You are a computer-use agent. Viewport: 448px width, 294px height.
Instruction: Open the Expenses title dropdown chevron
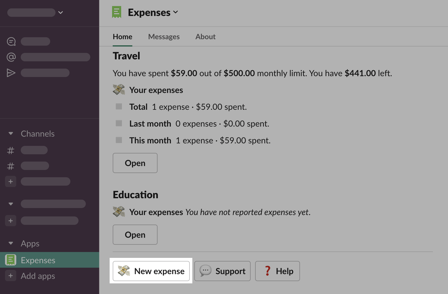pos(176,12)
